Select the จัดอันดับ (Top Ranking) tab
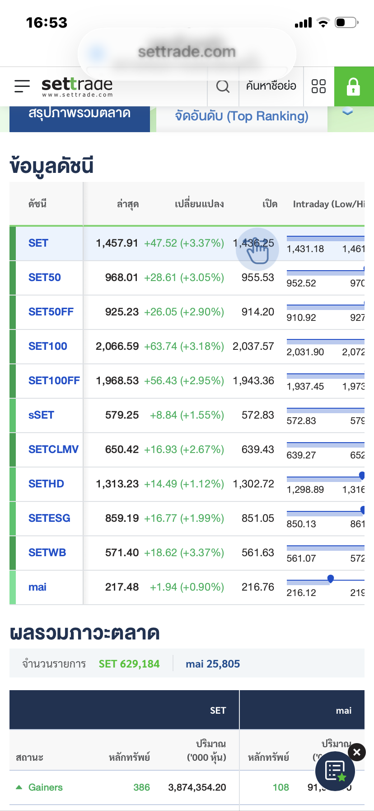 pyautogui.click(x=242, y=116)
